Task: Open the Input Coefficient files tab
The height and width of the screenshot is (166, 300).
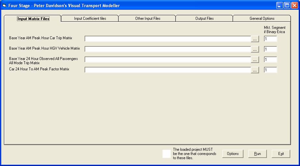Action: tap(90, 18)
